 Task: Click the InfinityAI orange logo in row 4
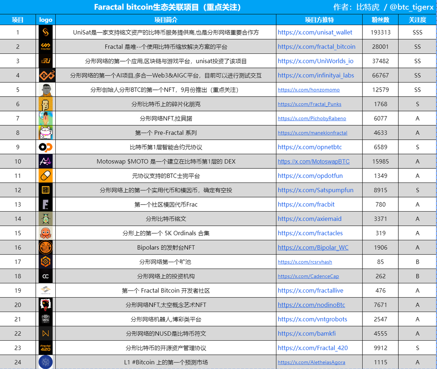pos(47,75)
